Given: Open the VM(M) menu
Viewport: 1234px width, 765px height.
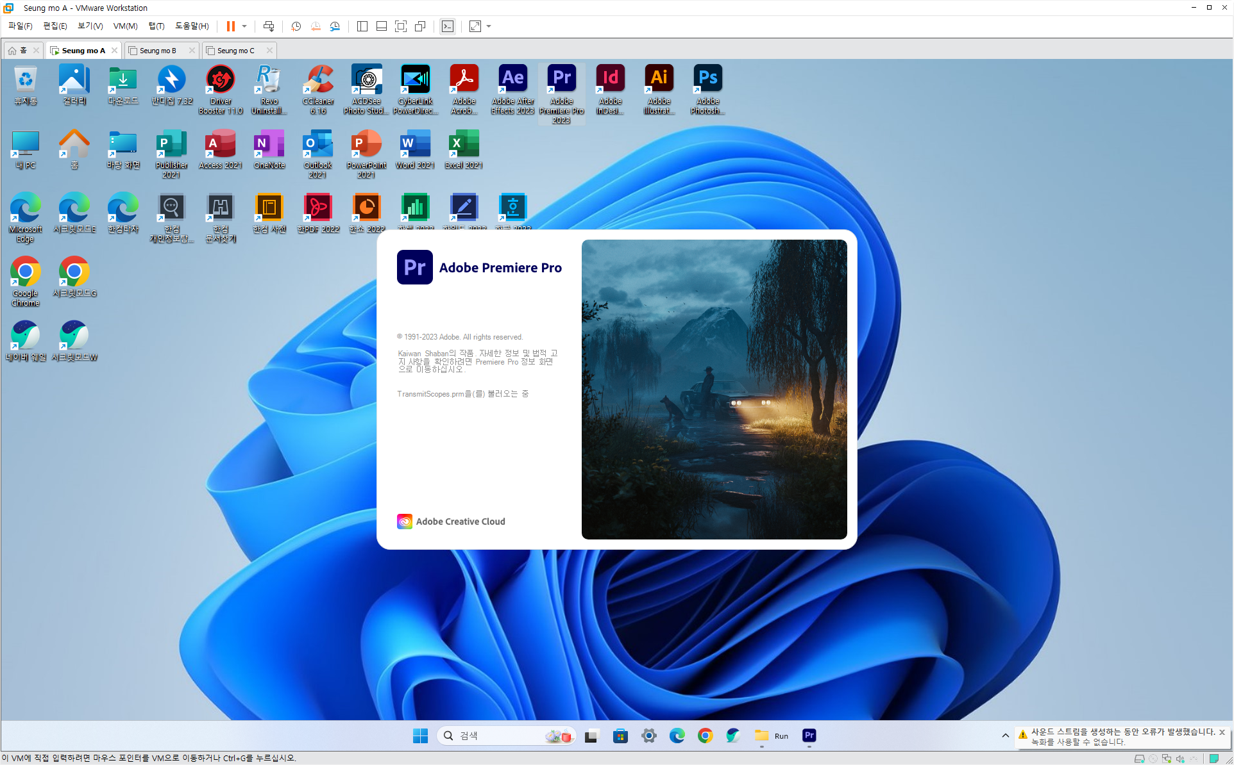Looking at the screenshot, I should click(125, 26).
